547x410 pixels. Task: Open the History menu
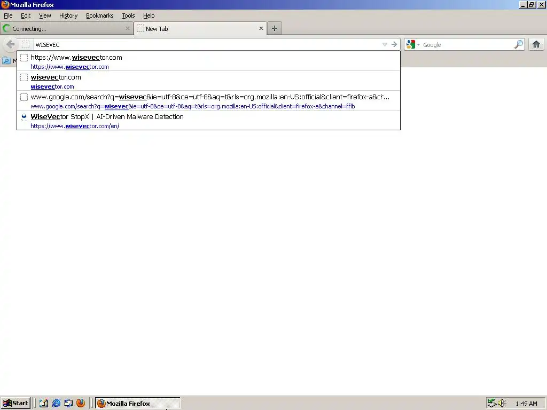click(68, 15)
